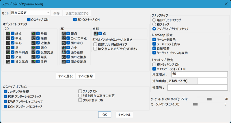
Task: Click the 接線 (tangent) snap icon
Action: tap(33, 38)
